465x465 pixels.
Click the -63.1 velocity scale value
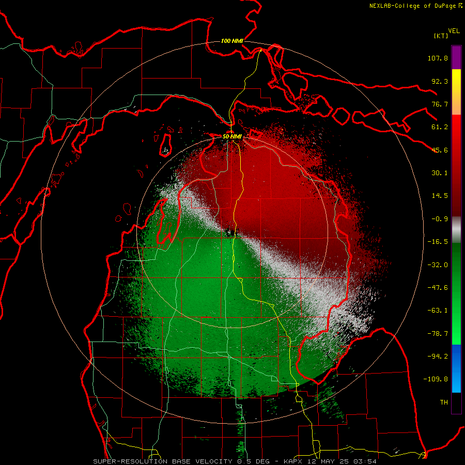pos(438,311)
